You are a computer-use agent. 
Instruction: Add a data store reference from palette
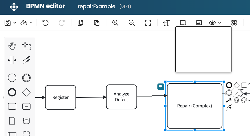(x=26, y=121)
